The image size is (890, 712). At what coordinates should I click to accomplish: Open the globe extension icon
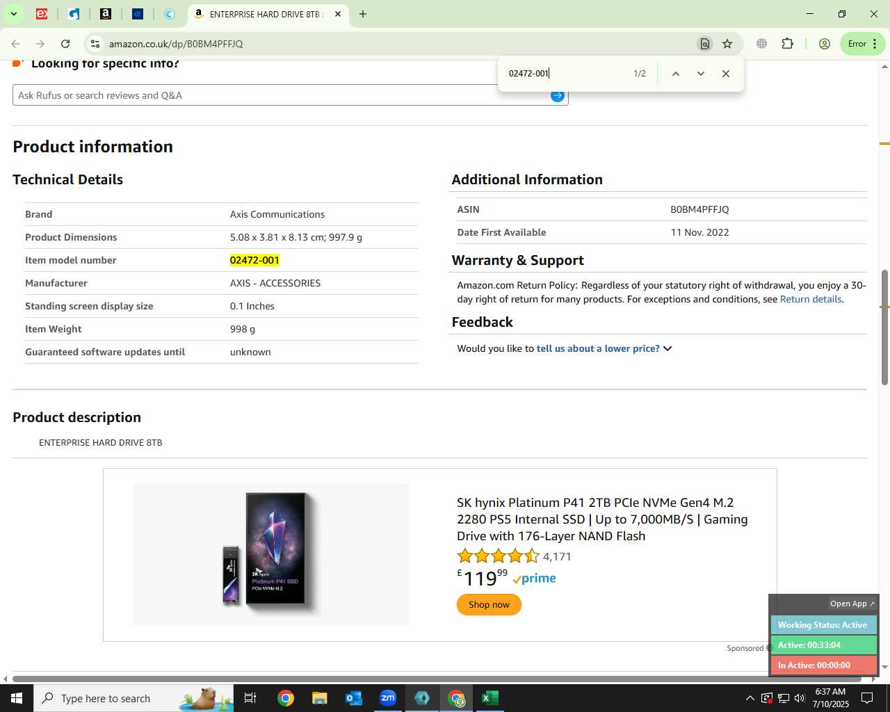coord(762,44)
